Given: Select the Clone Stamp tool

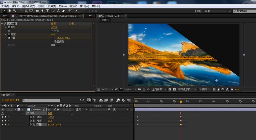Looking at the screenshot, I should click(x=59, y=11).
